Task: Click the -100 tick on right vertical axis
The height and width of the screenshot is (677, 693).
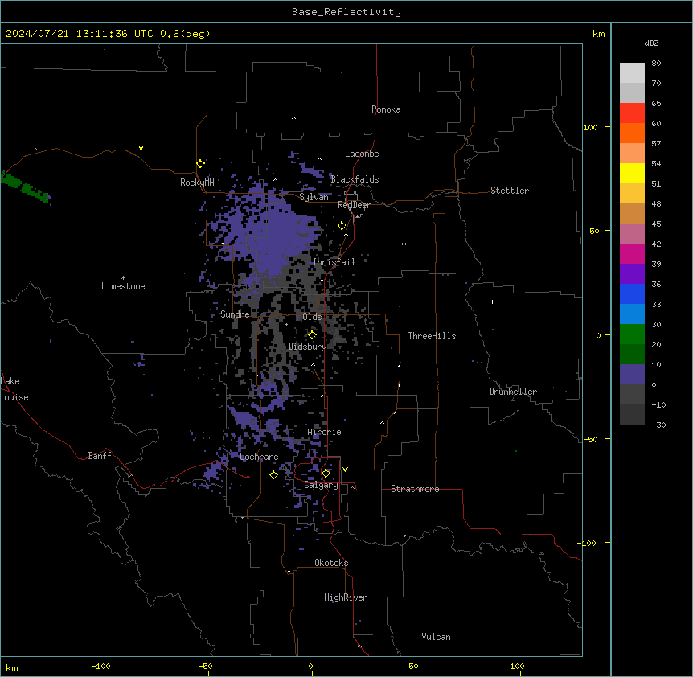Action: tap(588, 543)
